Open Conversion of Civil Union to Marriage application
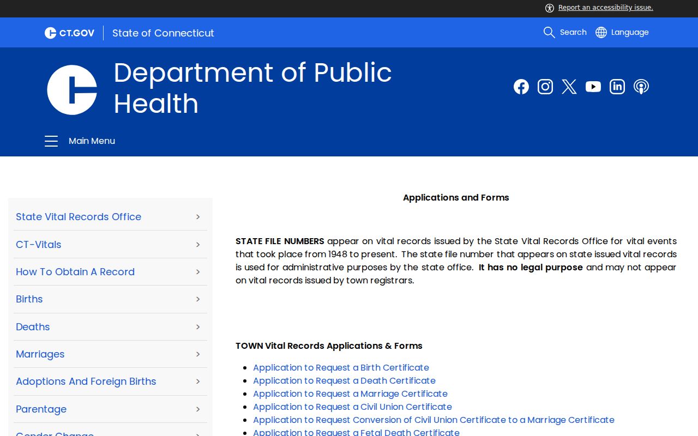 (x=434, y=420)
